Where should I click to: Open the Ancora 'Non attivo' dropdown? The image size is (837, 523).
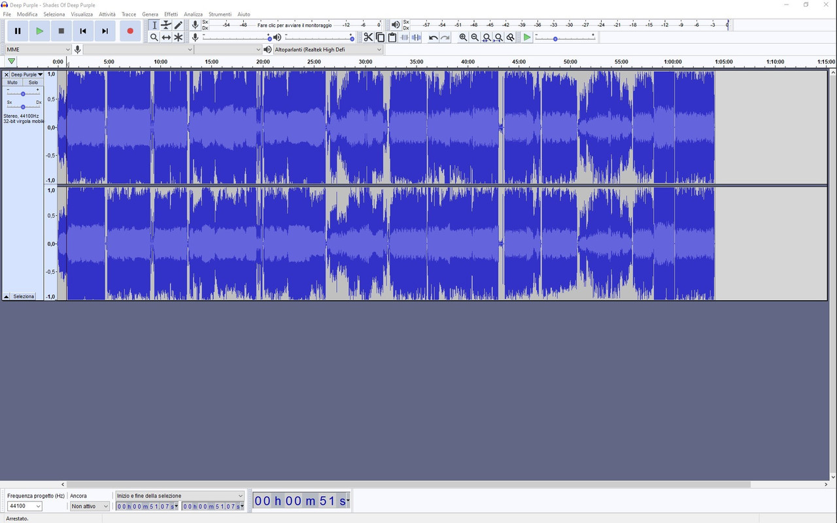click(x=90, y=506)
